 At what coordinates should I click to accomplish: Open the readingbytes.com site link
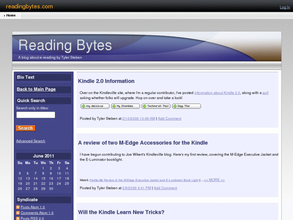pos(29,6)
